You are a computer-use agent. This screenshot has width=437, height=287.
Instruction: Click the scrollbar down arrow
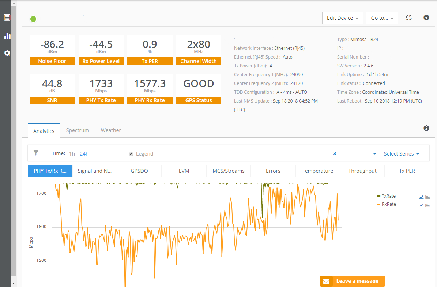[14, 283]
